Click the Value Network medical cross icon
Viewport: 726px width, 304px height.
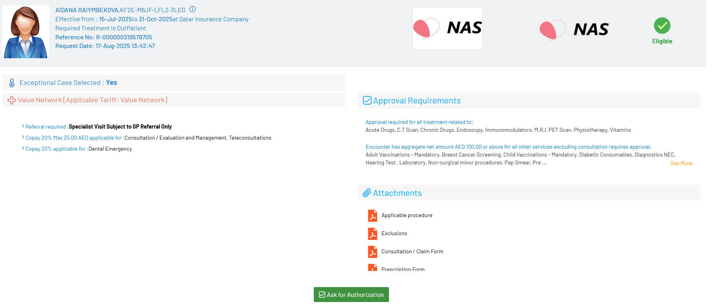coord(12,100)
